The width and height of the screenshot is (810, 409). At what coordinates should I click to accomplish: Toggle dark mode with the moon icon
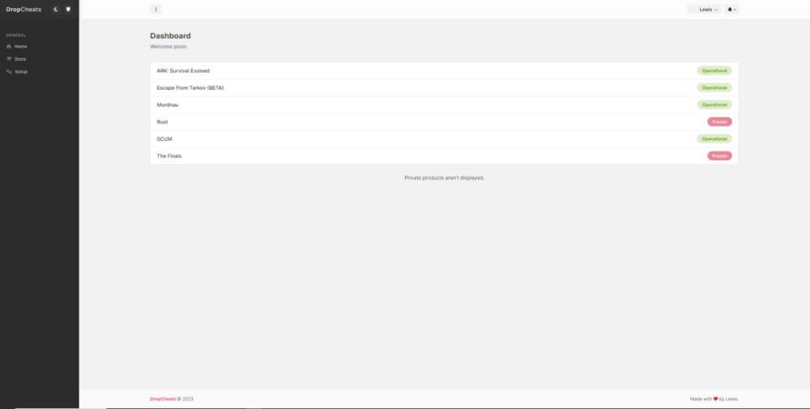57,9
